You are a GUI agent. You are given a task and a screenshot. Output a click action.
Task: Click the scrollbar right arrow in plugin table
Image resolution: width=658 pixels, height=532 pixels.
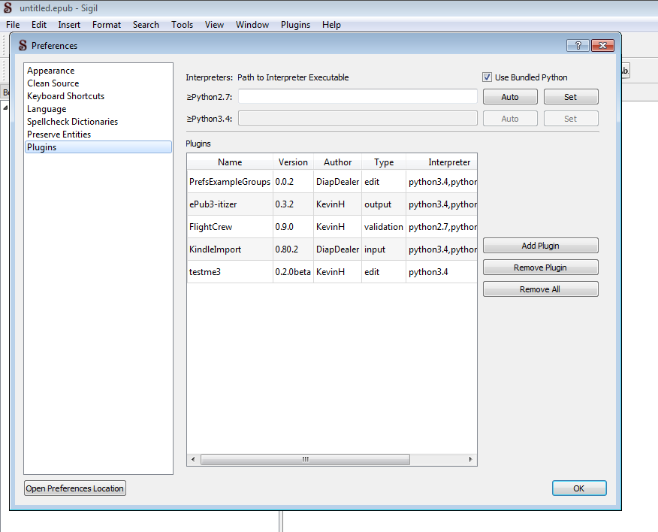tap(470, 459)
